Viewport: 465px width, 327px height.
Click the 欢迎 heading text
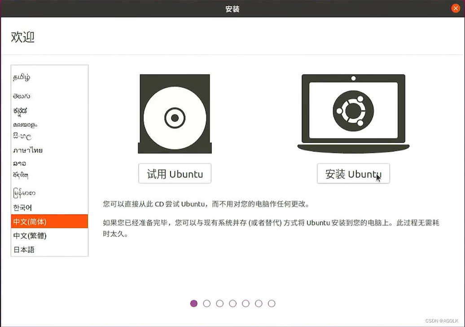(23, 37)
